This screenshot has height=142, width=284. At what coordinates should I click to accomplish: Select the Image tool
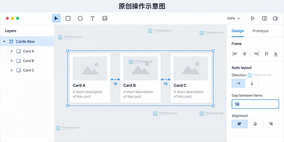pos(105,18)
